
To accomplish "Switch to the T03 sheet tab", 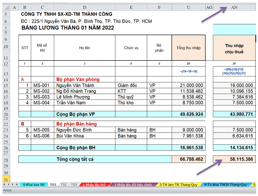I will [74, 185].
